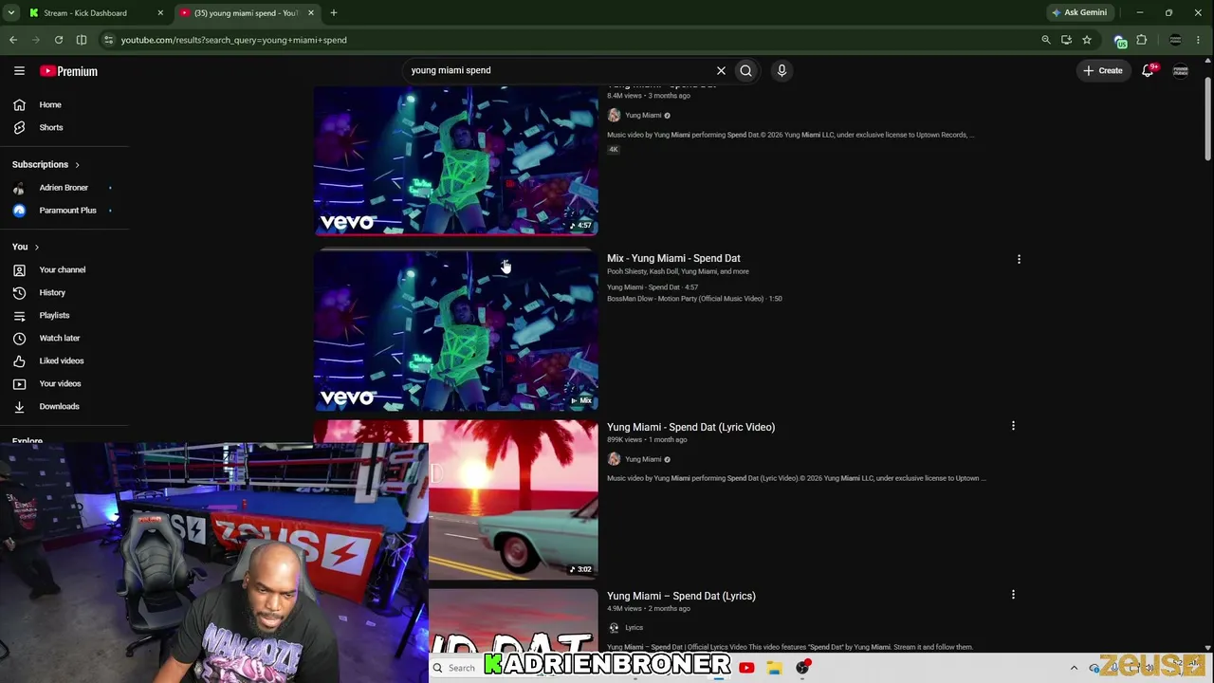Open more actions for the Mix result
The image size is (1214, 683).
1019,259
